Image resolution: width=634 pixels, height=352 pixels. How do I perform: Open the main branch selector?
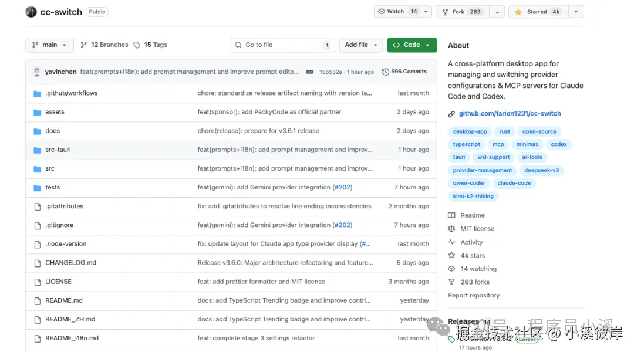(x=49, y=45)
